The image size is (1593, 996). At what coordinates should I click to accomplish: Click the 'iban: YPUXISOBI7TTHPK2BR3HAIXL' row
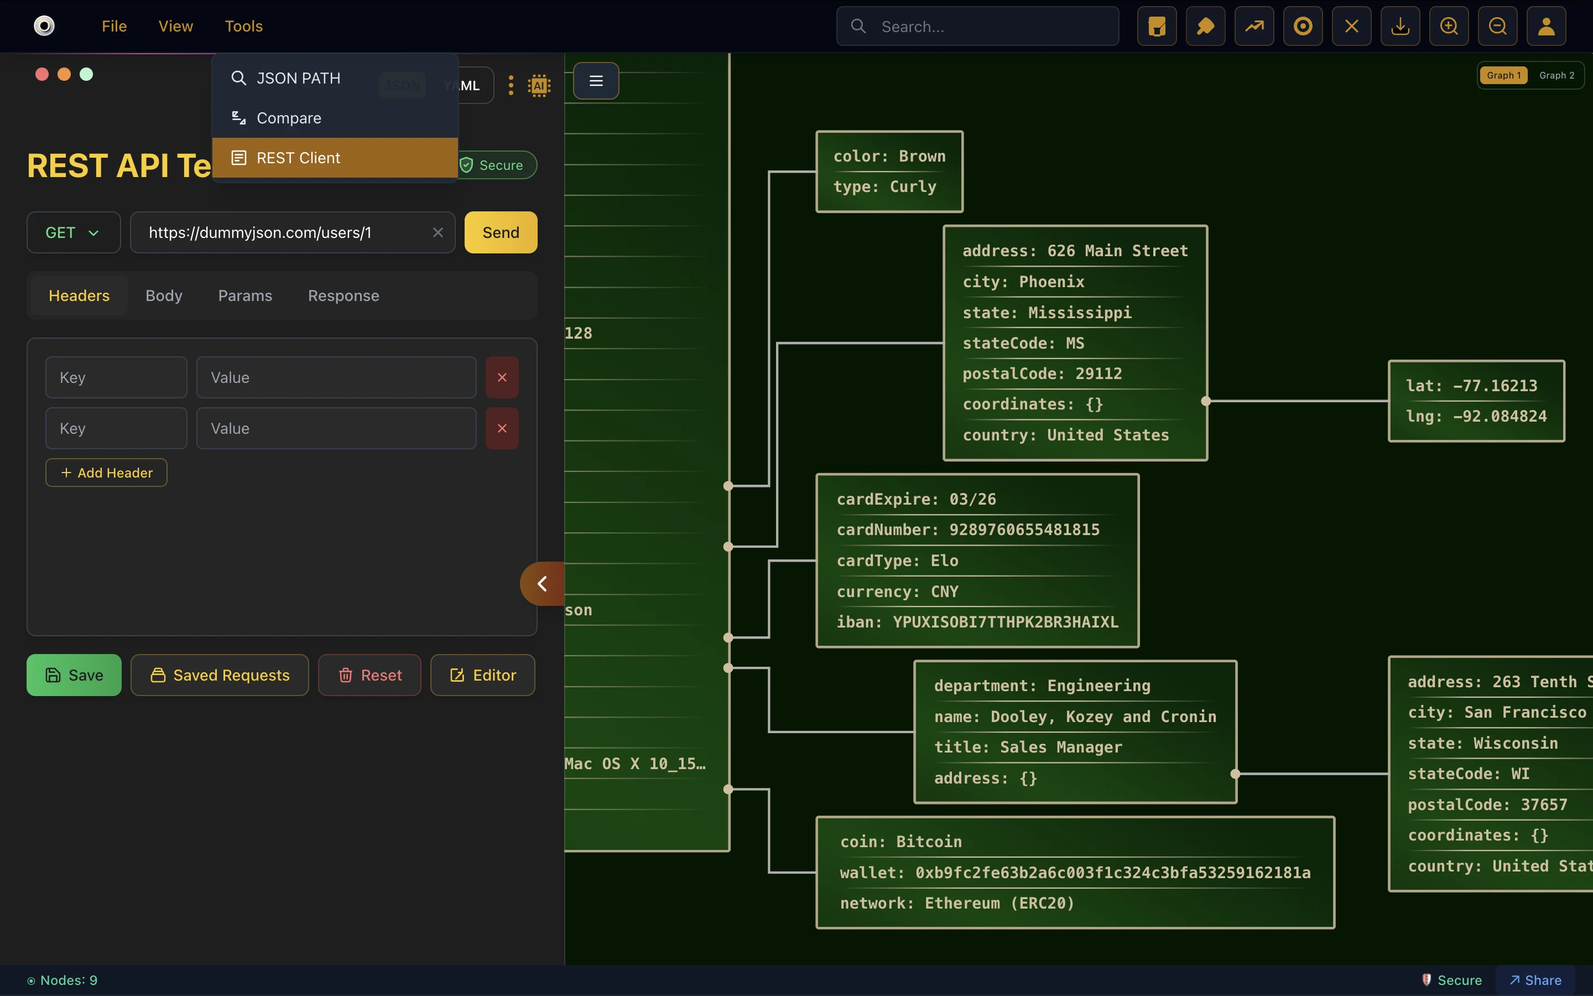977,622
